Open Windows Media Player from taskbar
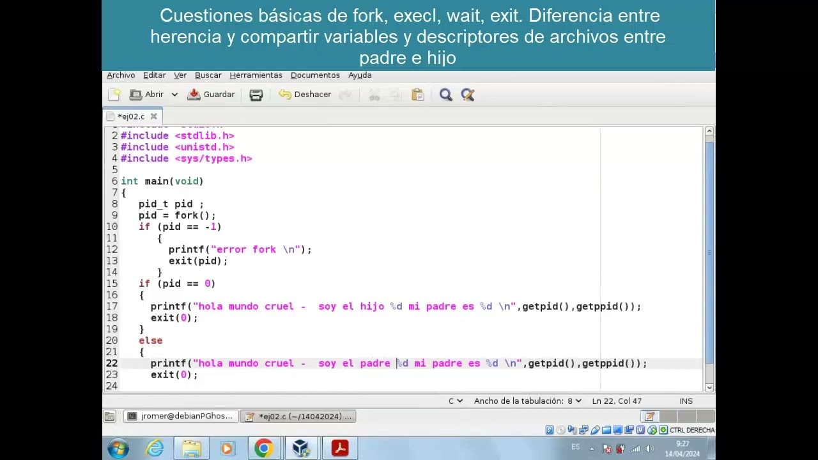The height and width of the screenshot is (460, 818). [x=228, y=448]
